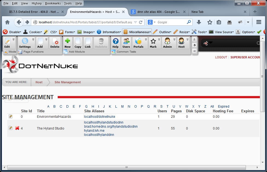267x172 pixels.
Task: Filter sites by the Expired link
Action: 224,106
